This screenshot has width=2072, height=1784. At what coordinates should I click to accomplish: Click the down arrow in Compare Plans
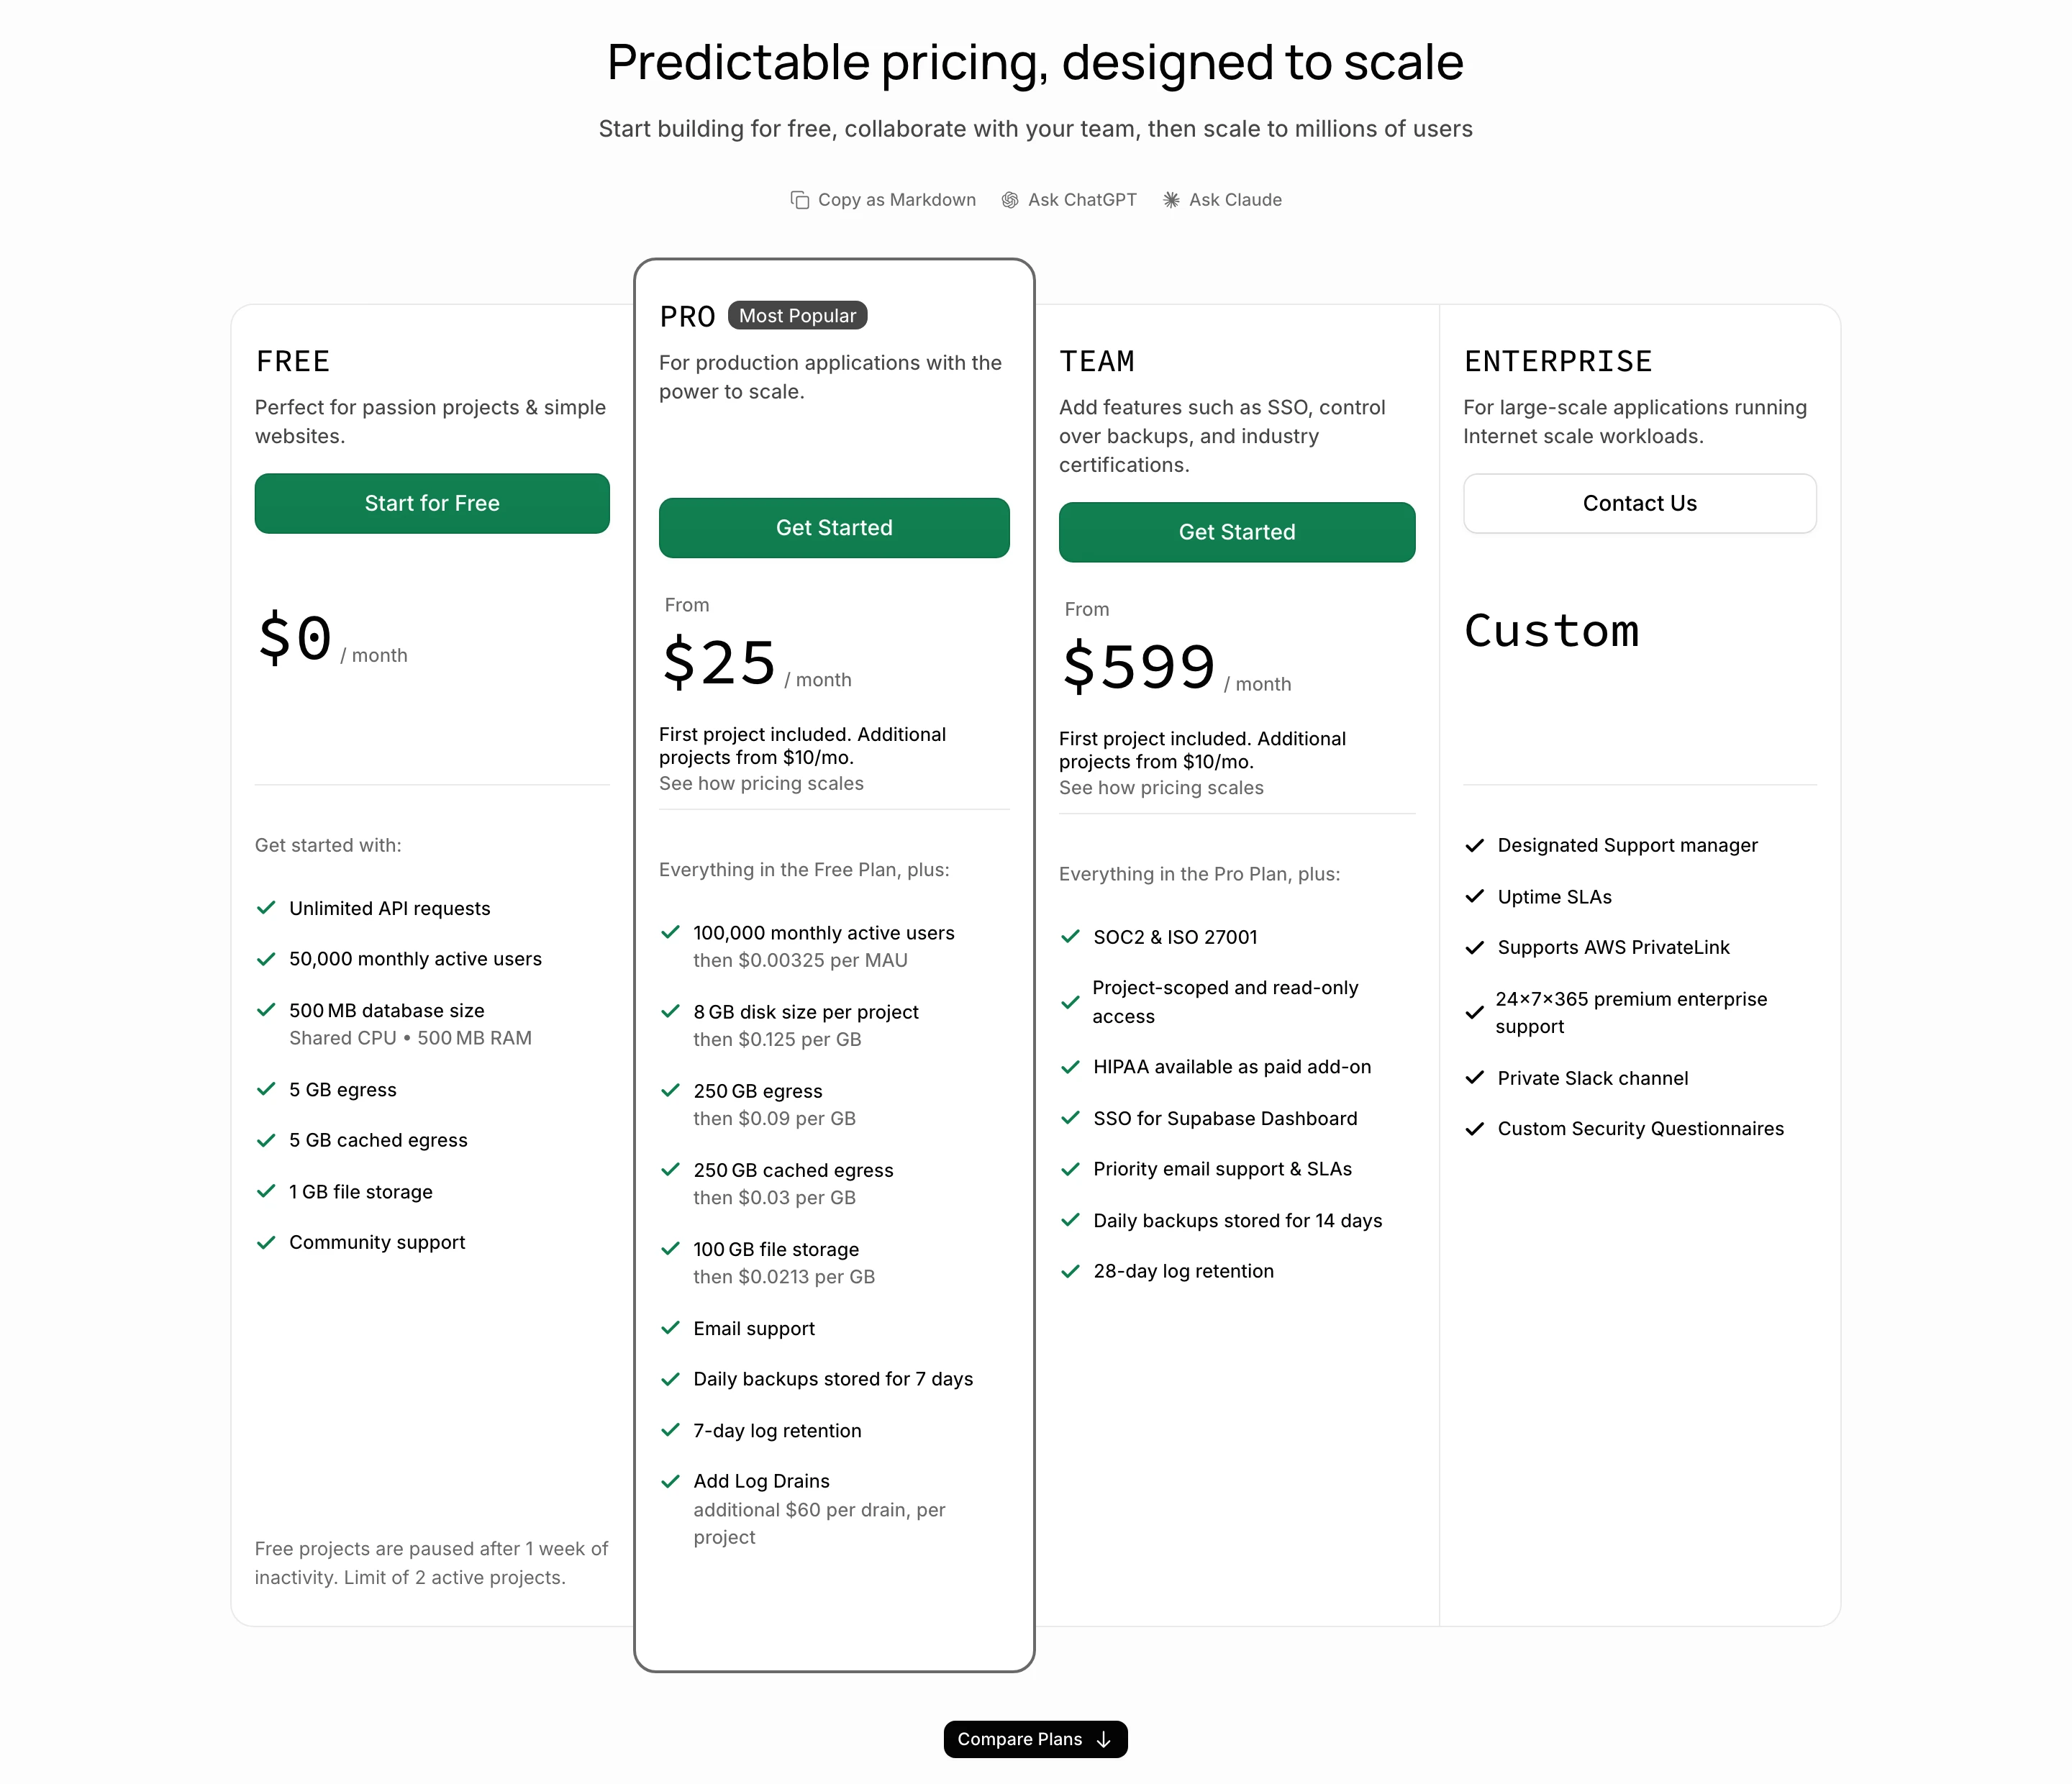tap(1104, 1740)
